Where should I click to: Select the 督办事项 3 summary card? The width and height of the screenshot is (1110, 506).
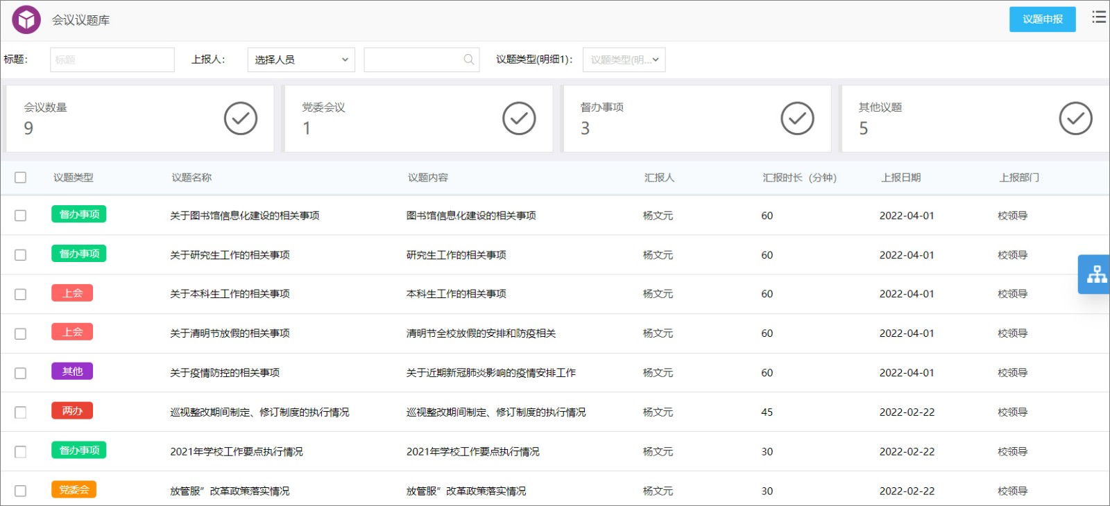click(x=697, y=119)
